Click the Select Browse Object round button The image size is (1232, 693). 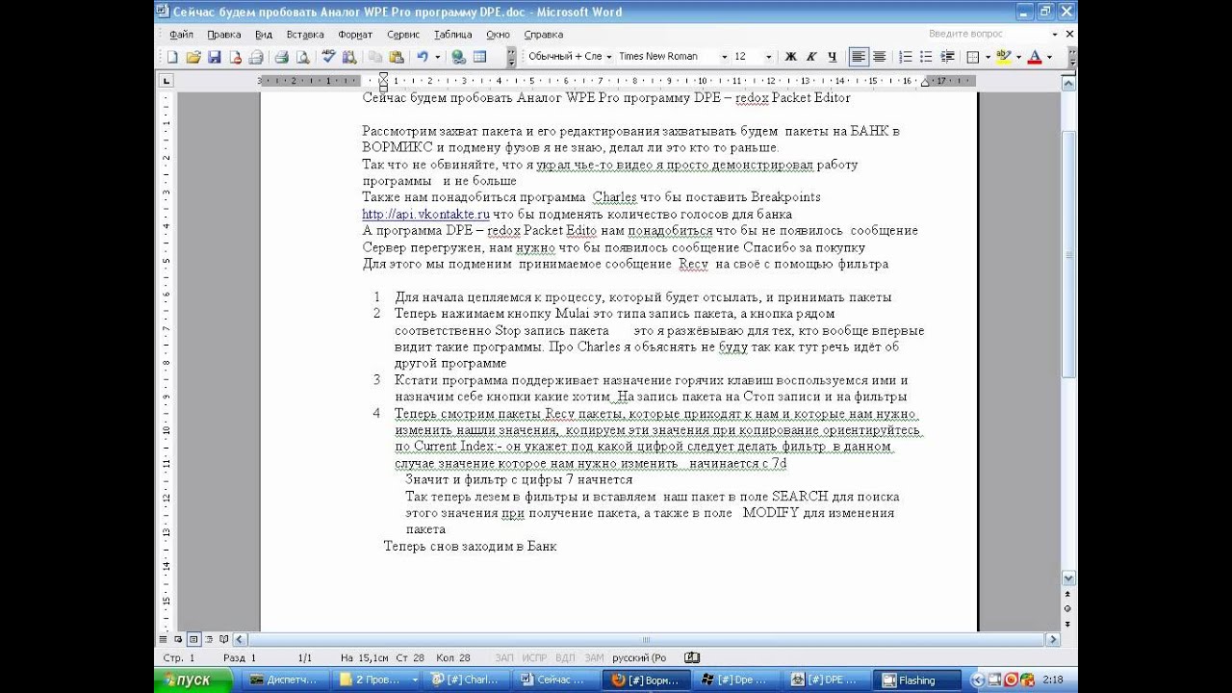[x=1068, y=609]
